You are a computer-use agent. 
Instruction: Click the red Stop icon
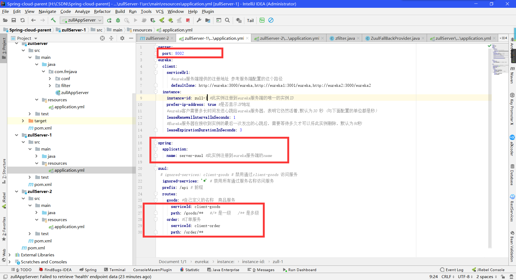pyautogui.click(x=188, y=20)
